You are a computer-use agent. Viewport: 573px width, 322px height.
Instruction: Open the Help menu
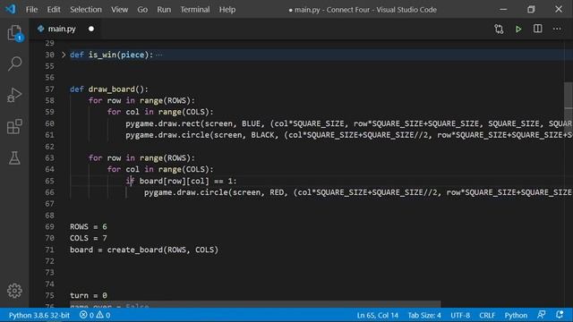[227, 10]
